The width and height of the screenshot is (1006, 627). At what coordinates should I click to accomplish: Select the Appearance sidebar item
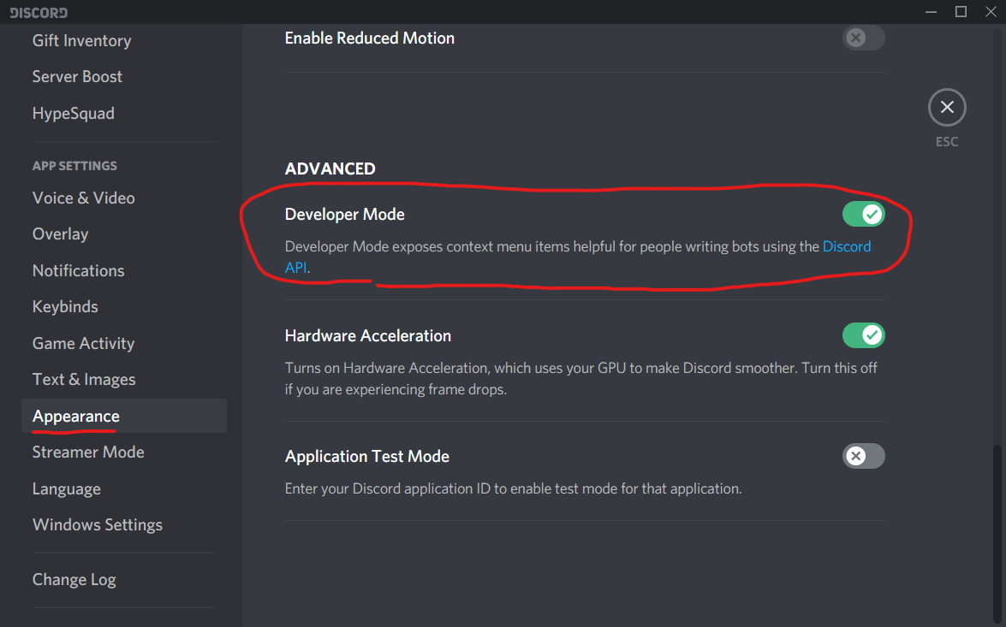(x=124, y=416)
